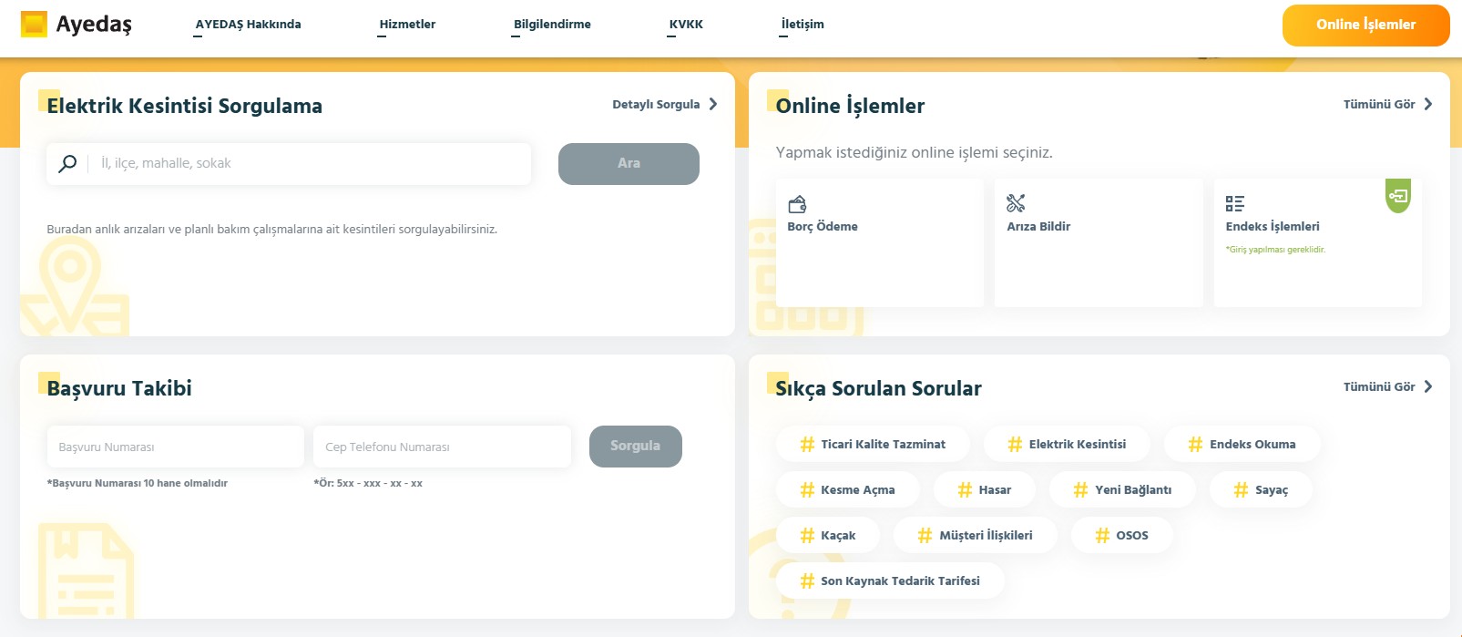1462x637 pixels.
Task: Focus the Cep Telefonu Numarası field
Action: click(442, 447)
